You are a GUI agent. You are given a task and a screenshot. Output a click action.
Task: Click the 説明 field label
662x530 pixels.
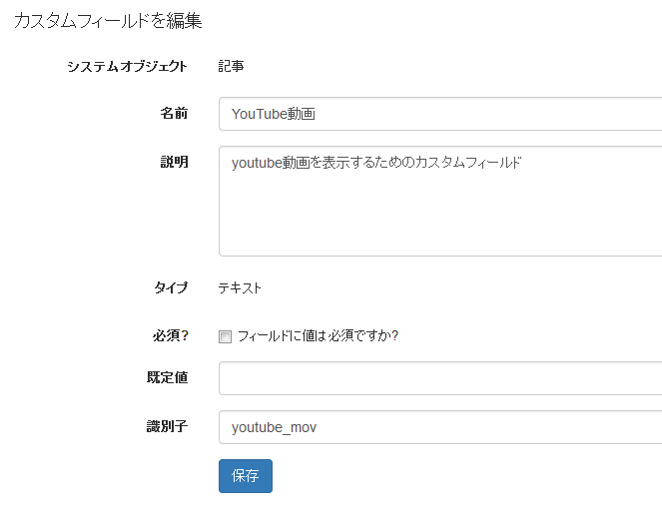tap(174, 162)
